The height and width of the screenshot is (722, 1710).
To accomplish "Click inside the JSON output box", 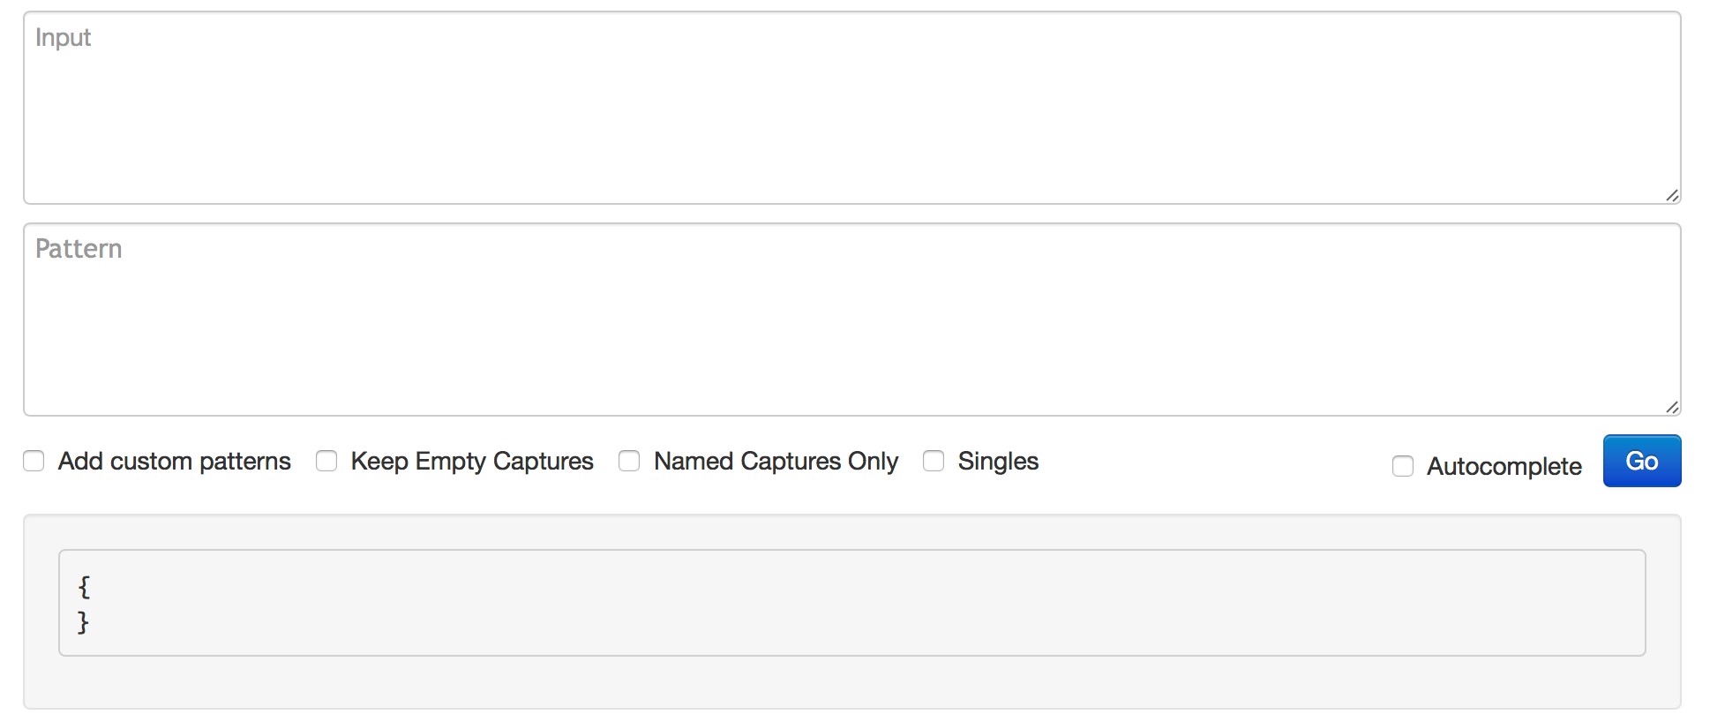I will (x=852, y=603).
